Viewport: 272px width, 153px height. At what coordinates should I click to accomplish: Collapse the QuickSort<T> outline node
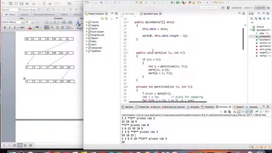(x=251, y=30)
